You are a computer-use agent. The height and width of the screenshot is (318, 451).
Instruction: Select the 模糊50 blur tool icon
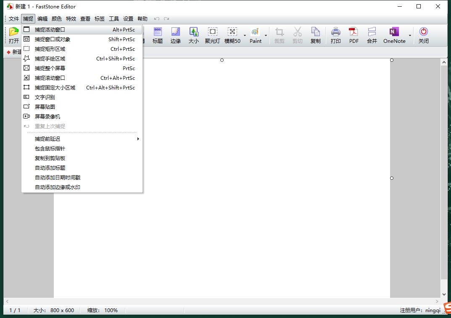pos(232,35)
